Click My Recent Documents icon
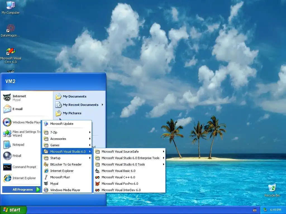 59,105
